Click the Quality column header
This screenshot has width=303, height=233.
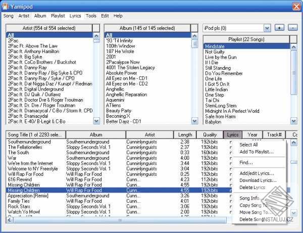pos(210,134)
